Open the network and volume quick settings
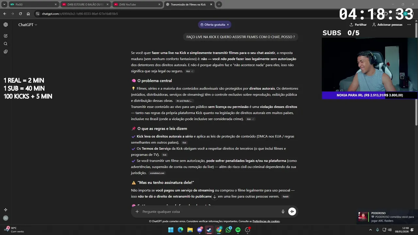The width and height of the screenshot is (418, 235). coord(387,230)
